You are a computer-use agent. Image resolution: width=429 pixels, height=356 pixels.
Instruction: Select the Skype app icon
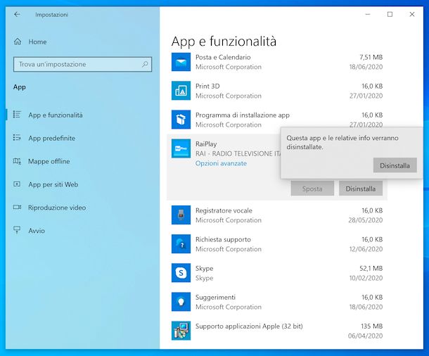click(x=181, y=273)
